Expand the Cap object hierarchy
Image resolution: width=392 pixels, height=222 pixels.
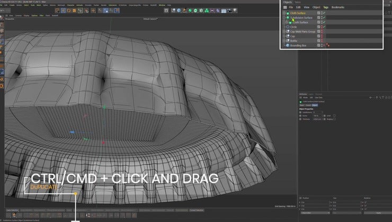[284, 36]
